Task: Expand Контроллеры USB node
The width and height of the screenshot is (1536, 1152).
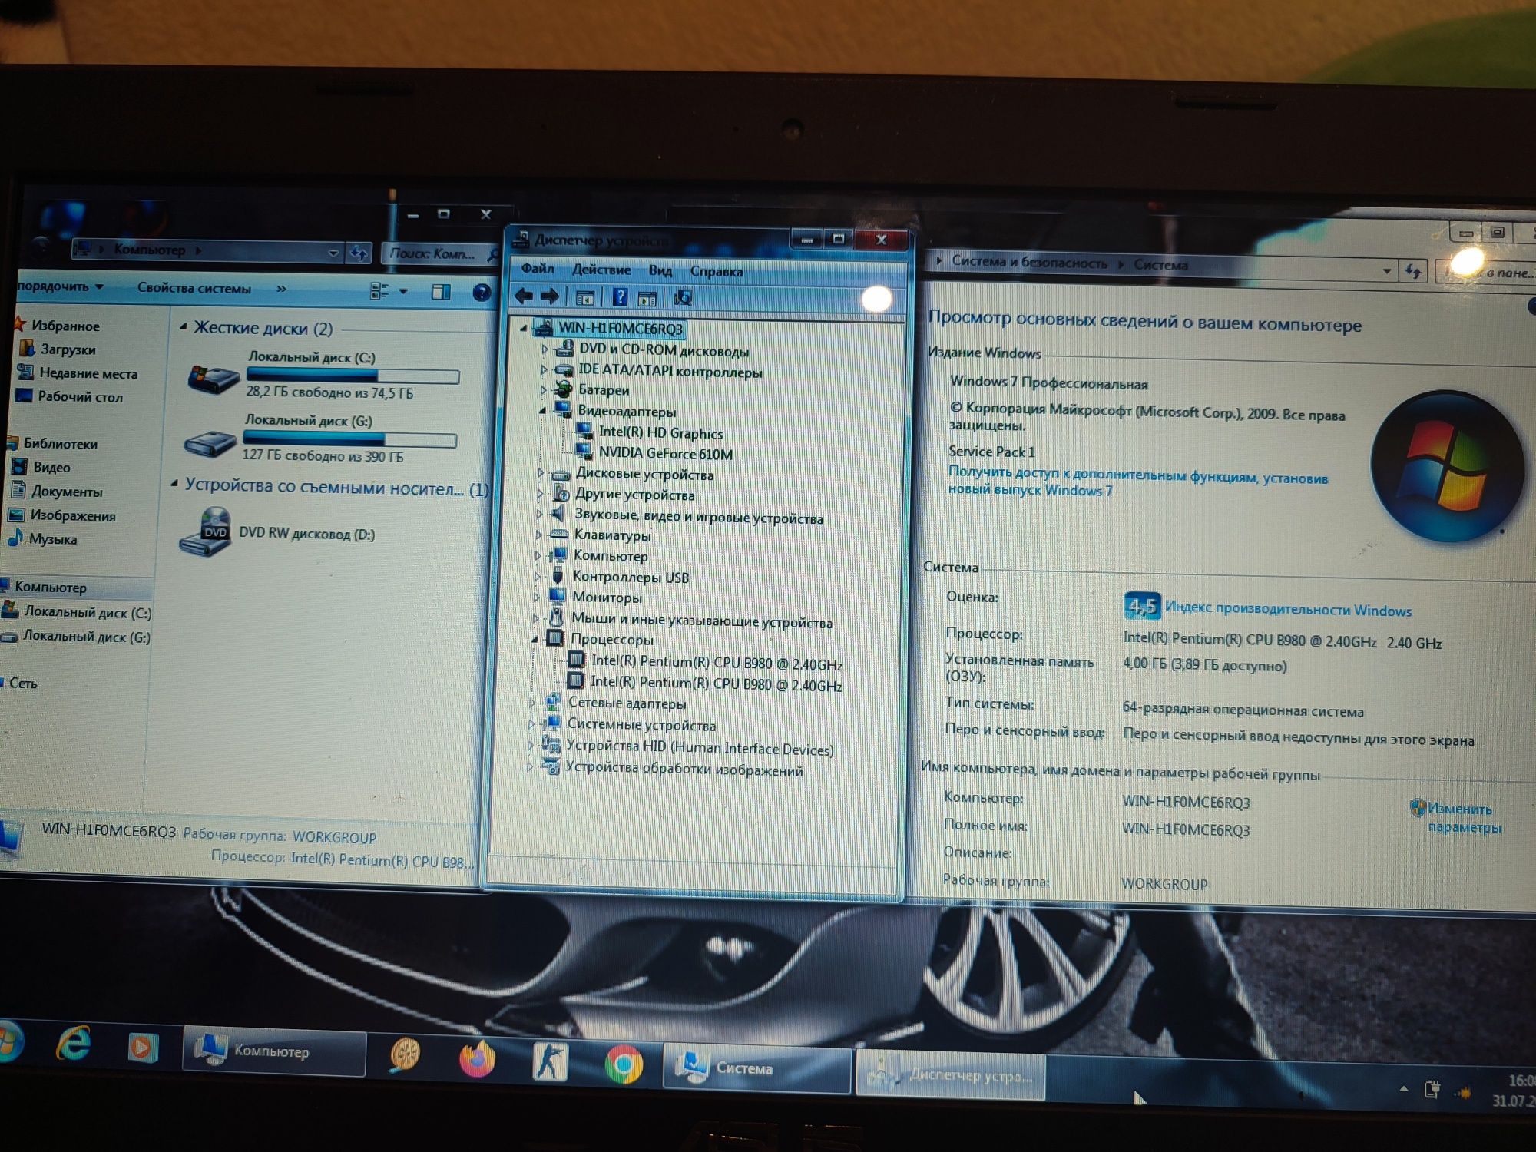Action: tap(538, 576)
